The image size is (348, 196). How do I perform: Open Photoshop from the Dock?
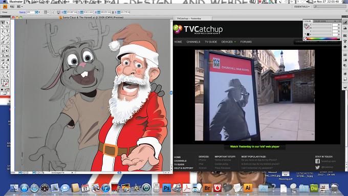click(166, 188)
